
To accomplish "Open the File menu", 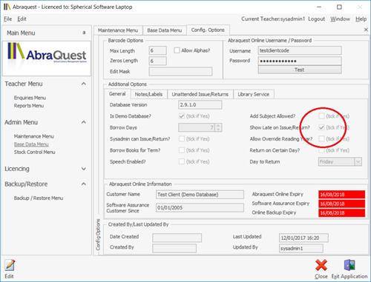I will click(7, 19).
